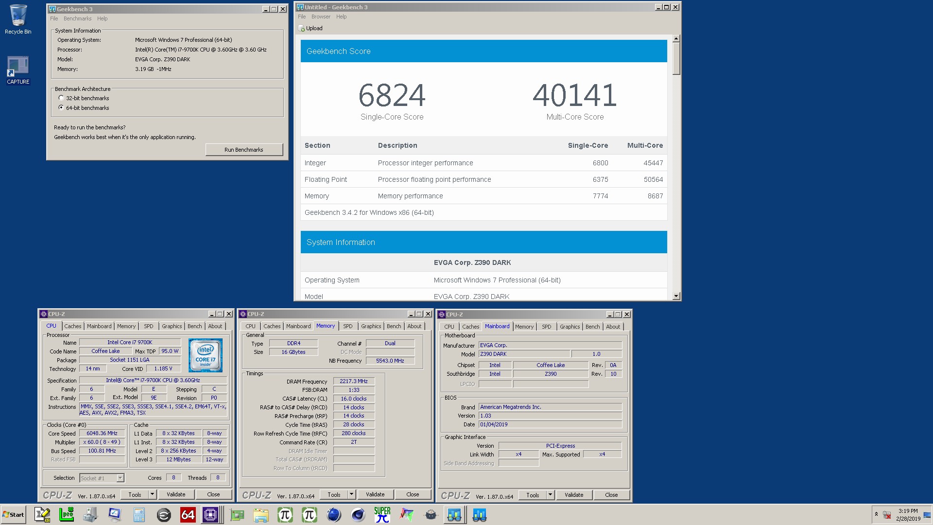Image resolution: width=933 pixels, height=525 pixels.
Task: Click the Upload icon in Geekbench results
Action: click(301, 28)
